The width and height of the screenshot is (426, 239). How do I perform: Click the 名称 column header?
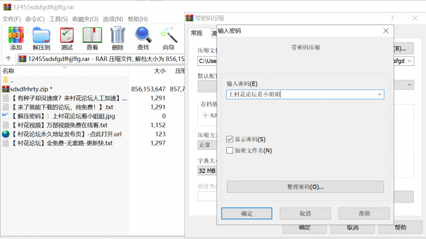64,71
